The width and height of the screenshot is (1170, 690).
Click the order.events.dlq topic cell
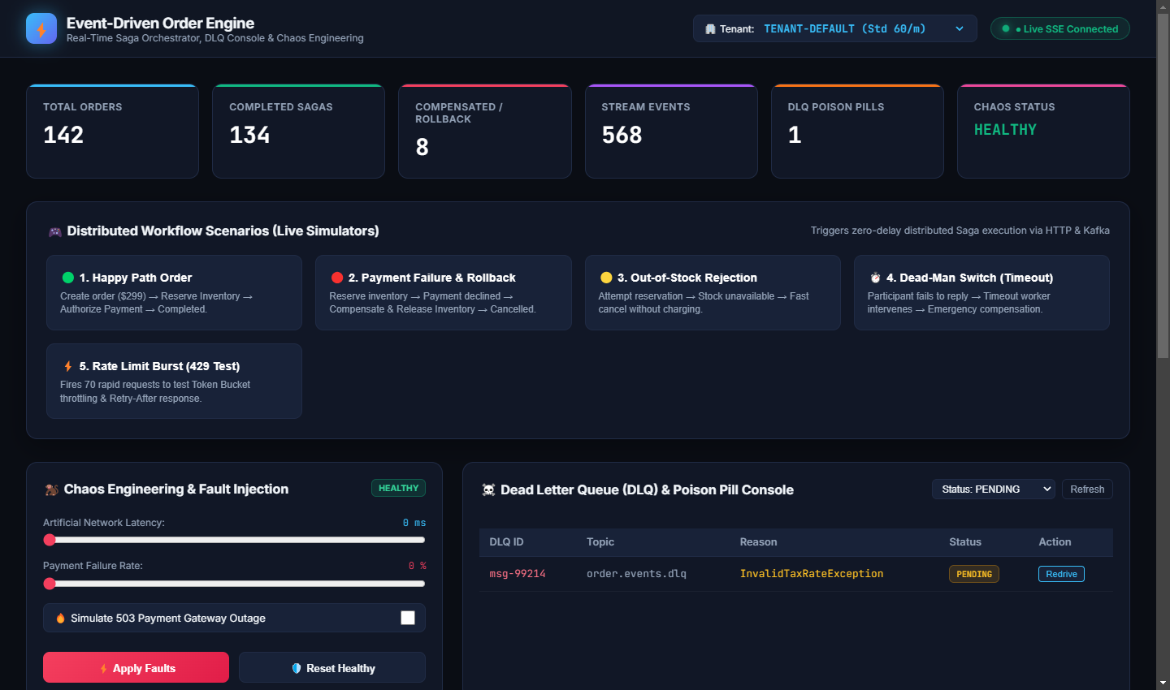(x=636, y=574)
